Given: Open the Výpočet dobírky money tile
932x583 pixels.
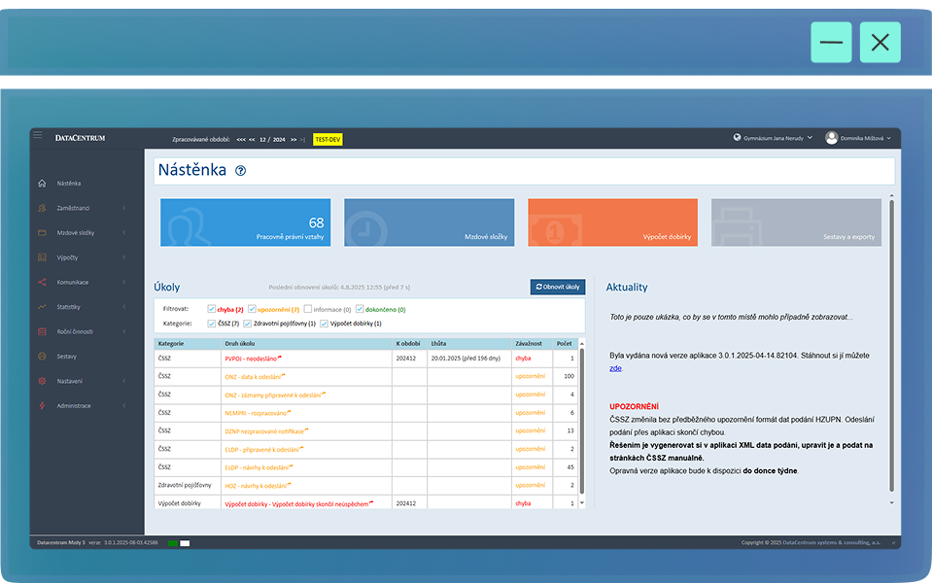Looking at the screenshot, I should (x=613, y=223).
